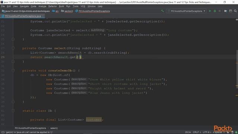Click the 'Long costume' string literal
This screenshot has width=238, height=134.
[120, 30]
